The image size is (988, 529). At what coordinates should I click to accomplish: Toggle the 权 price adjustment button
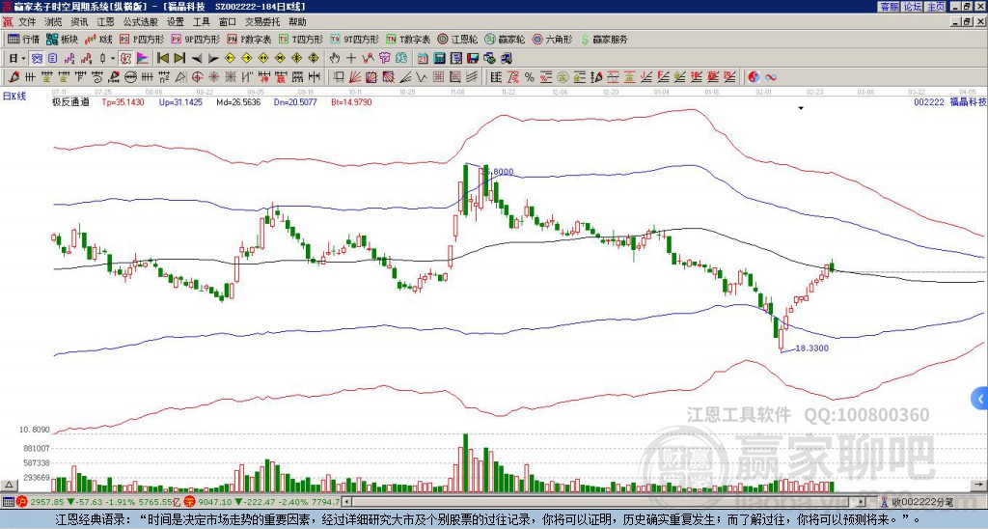pos(125,59)
